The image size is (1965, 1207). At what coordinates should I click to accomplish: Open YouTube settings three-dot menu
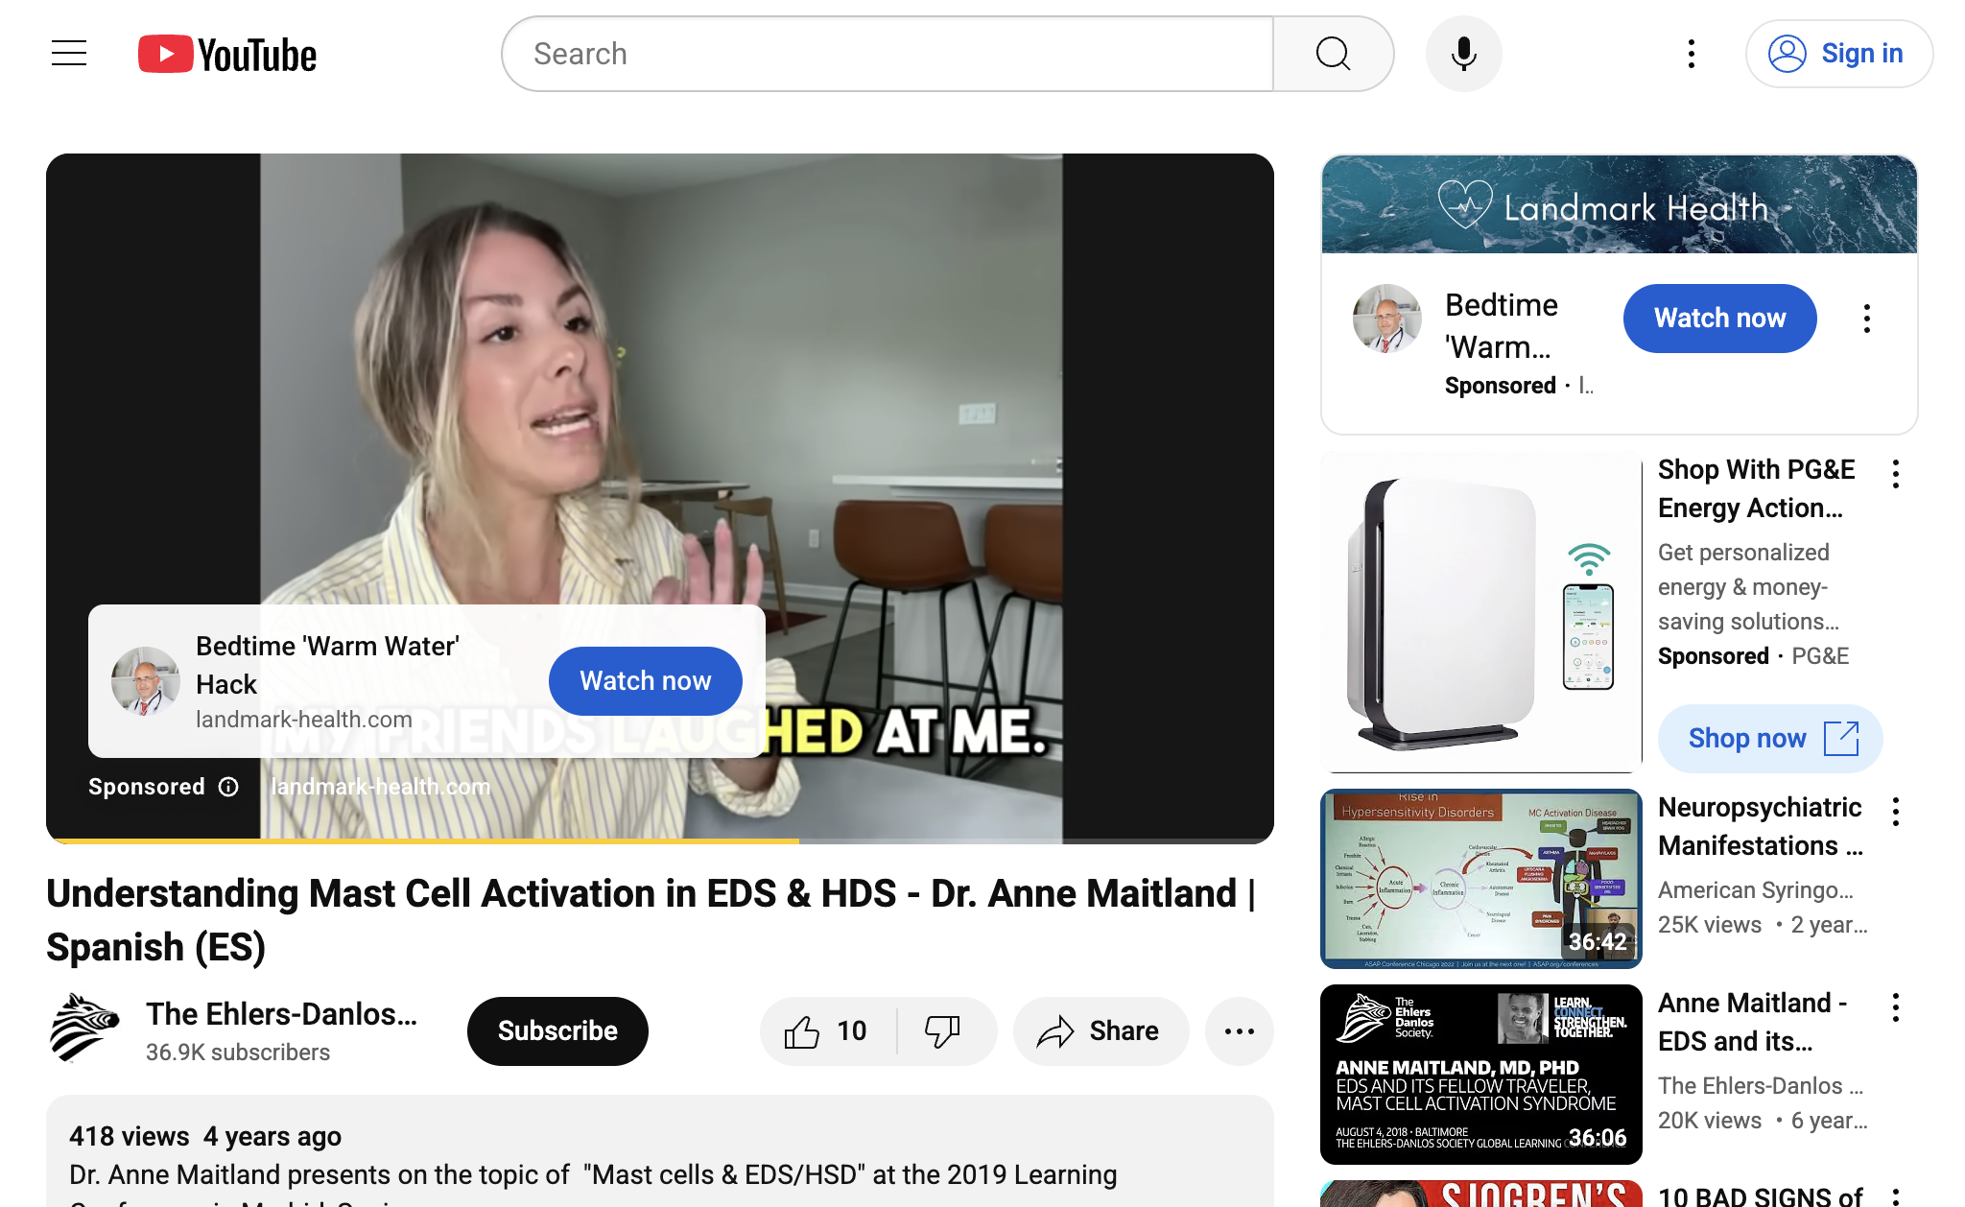[1692, 54]
